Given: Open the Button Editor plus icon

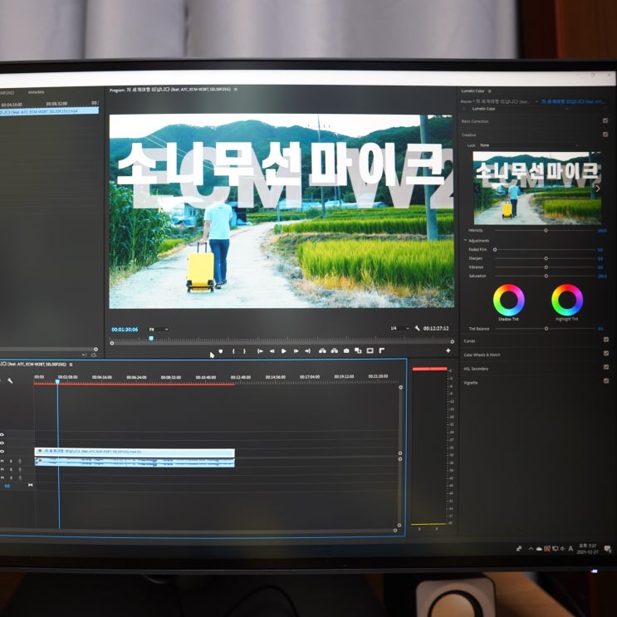Looking at the screenshot, I should coord(448,350).
